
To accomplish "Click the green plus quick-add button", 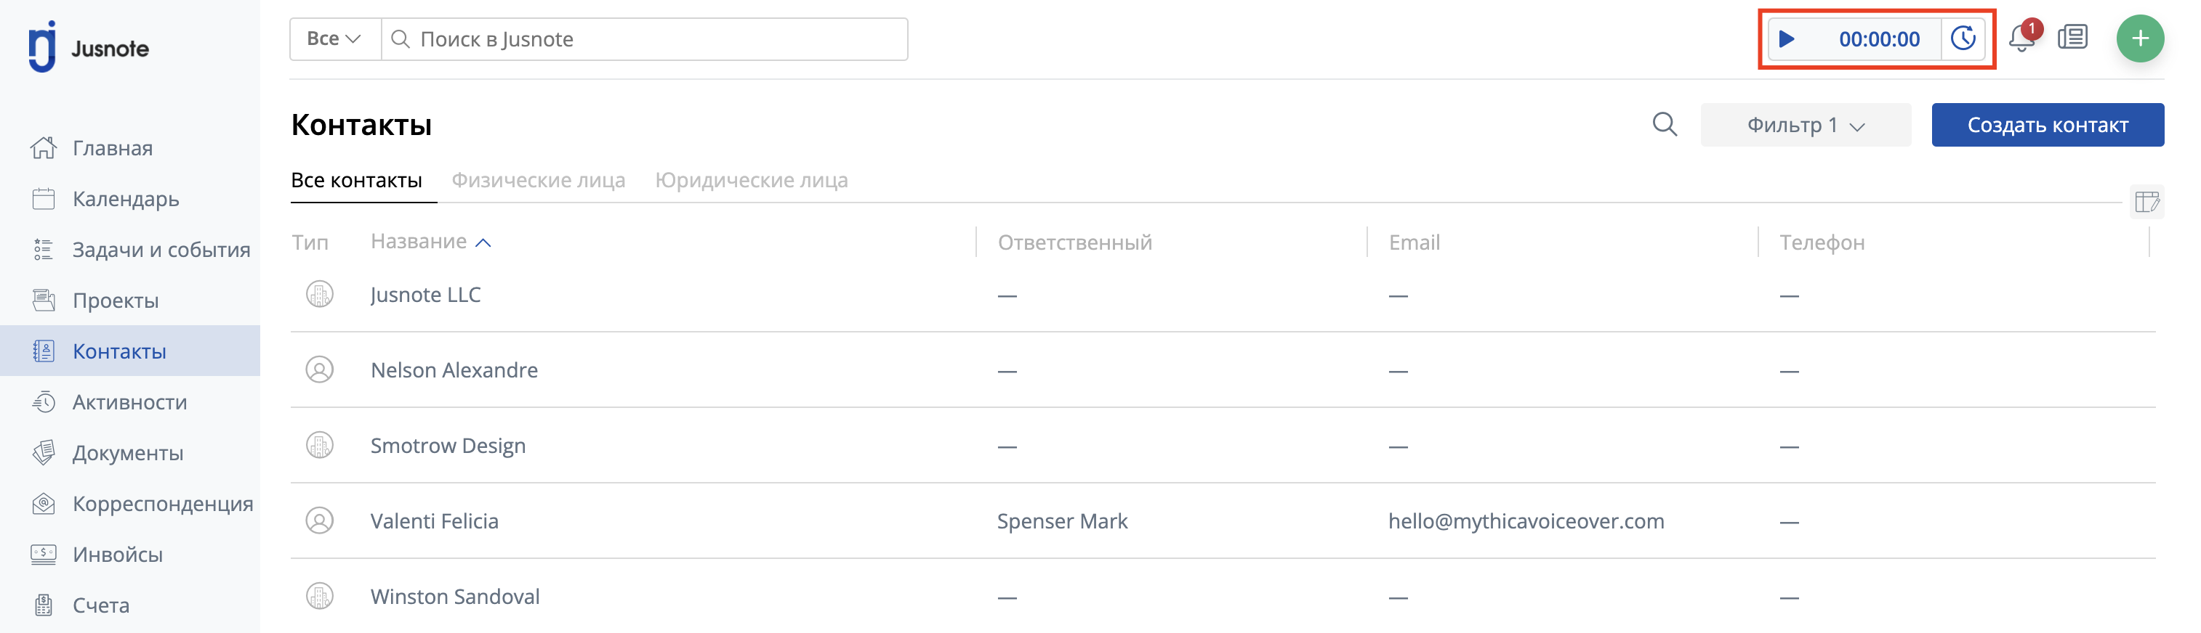I will [2139, 38].
